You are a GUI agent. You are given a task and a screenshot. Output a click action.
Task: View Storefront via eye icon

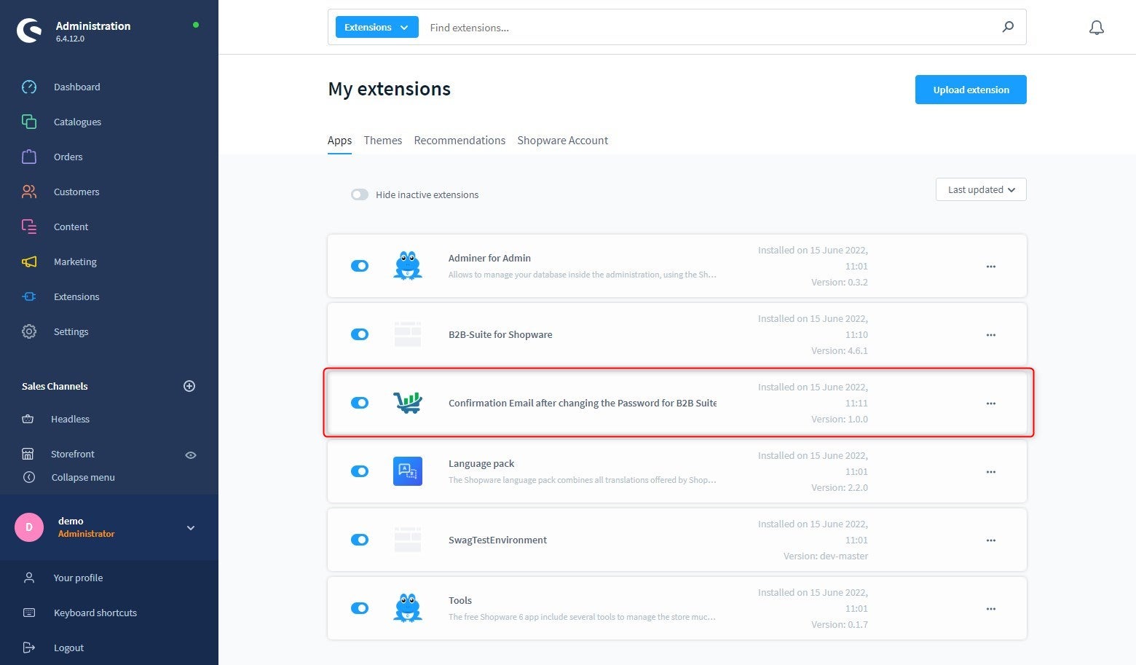191,455
